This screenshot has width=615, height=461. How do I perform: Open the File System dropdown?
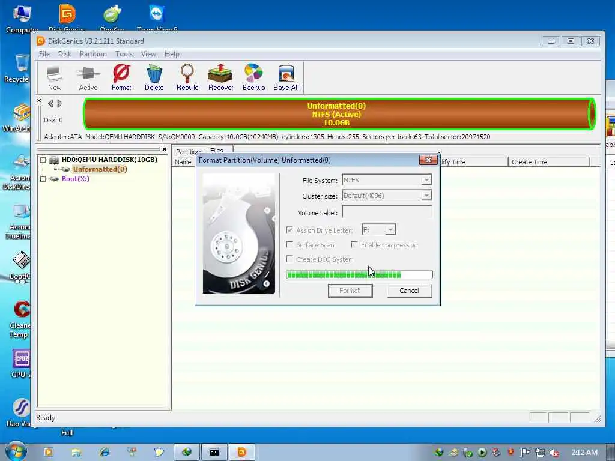point(426,180)
